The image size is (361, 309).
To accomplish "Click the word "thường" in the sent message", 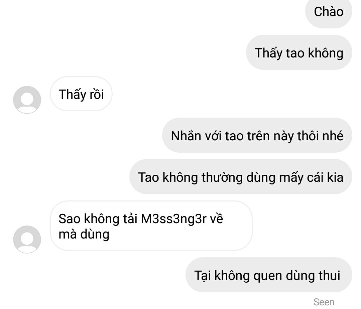I will [x=222, y=178].
